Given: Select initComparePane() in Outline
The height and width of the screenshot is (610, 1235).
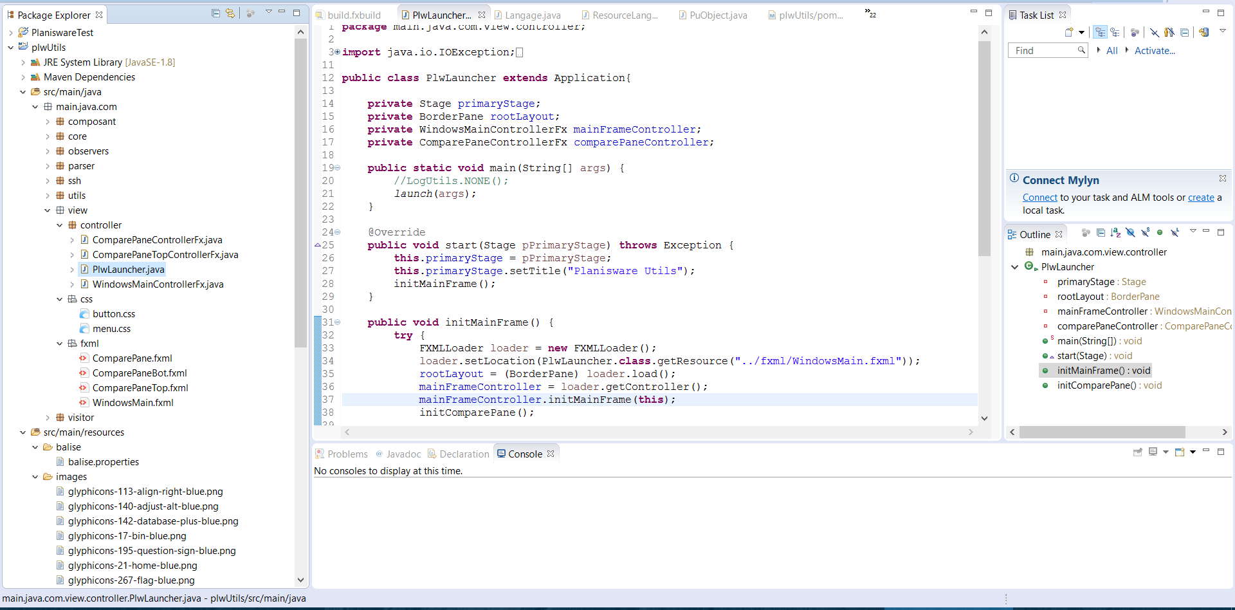Looking at the screenshot, I should point(1109,385).
